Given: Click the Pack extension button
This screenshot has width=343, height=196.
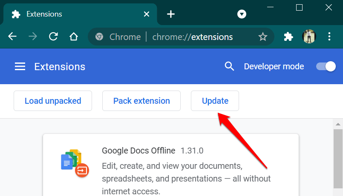Looking at the screenshot, I should coord(141,101).
